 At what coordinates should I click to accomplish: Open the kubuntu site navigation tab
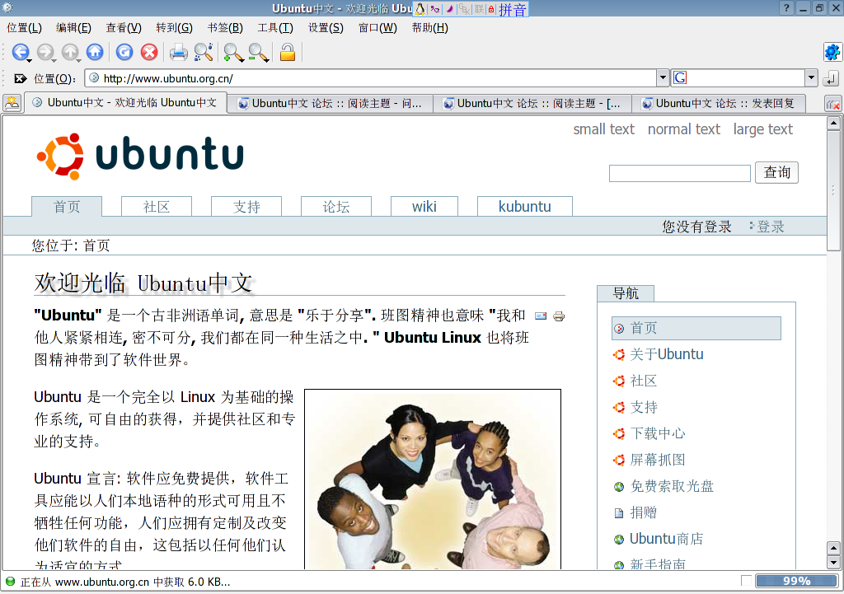click(525, 207)
